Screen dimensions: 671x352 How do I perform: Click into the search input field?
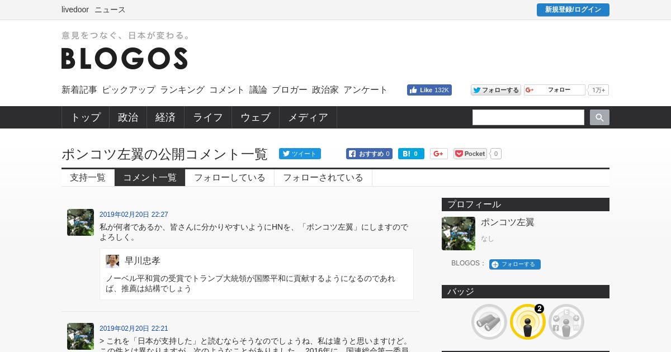click(528, 117)
